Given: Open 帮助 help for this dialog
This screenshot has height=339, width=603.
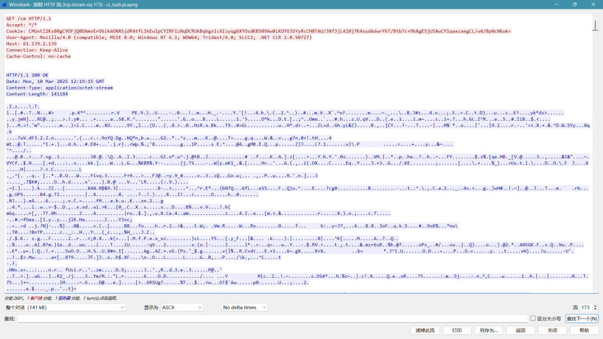Looking at the screenshot, I should 584,331.
